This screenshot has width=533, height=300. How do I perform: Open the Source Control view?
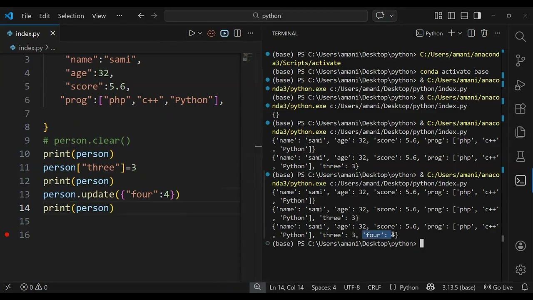pos(521,60)
